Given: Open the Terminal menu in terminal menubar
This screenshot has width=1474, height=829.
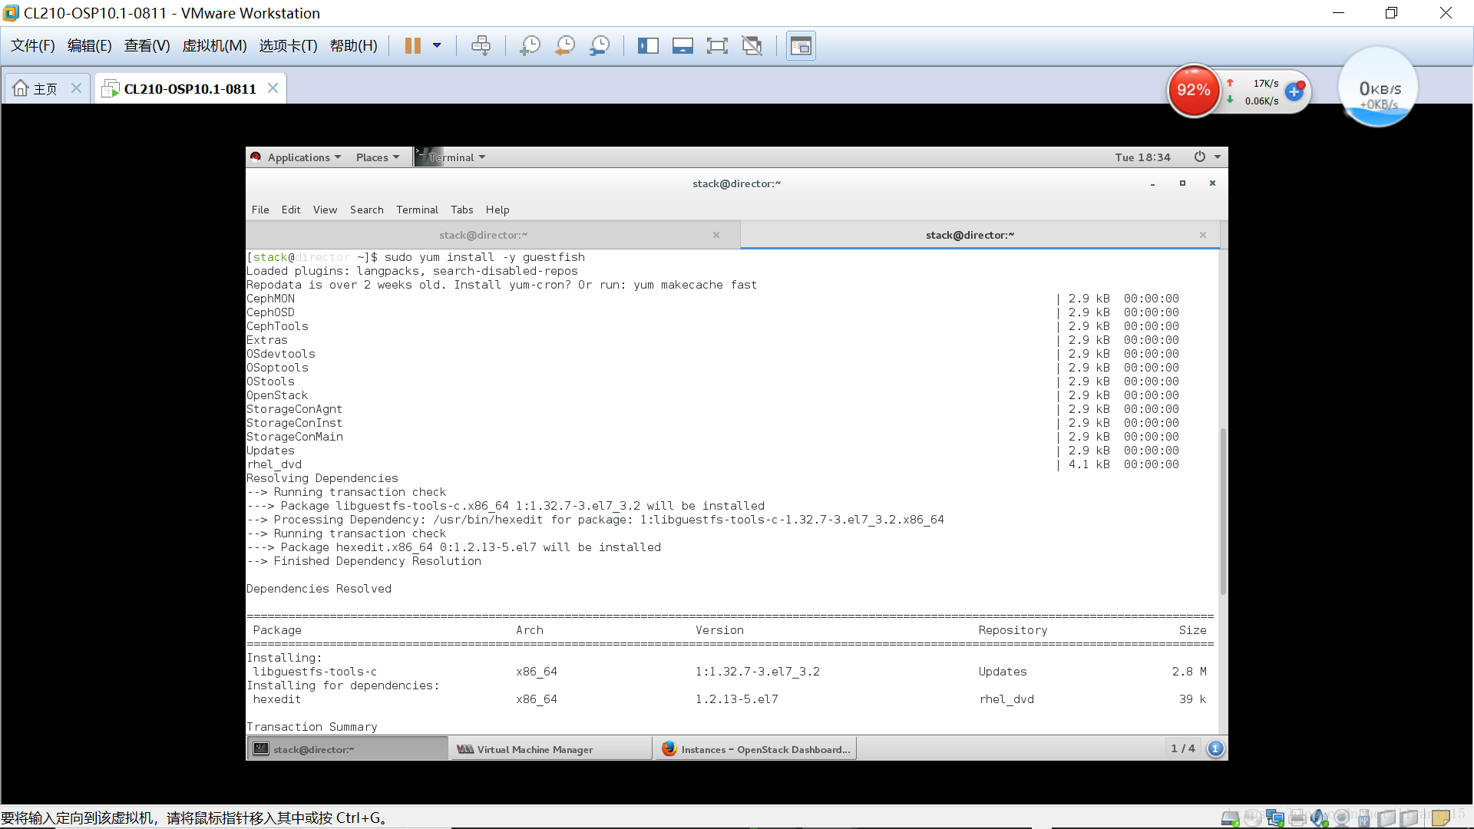Looking at the screenshot, I should [x=417, y=210].
